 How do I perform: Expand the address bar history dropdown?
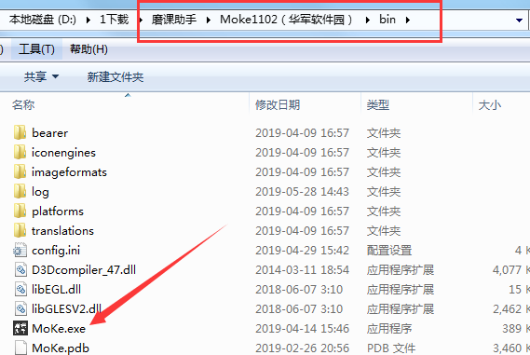pos(519,20)
